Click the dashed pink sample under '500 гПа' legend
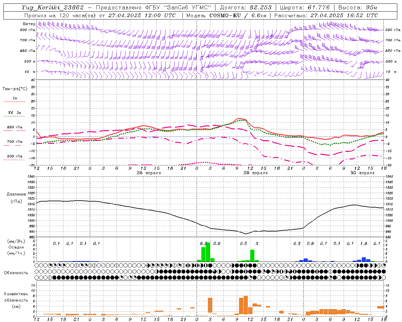 click(x=14, y=160)
